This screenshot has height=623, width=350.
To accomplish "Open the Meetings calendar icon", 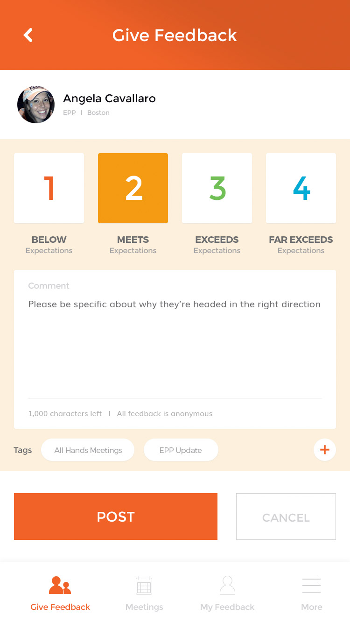I will [x=144, y=585].
